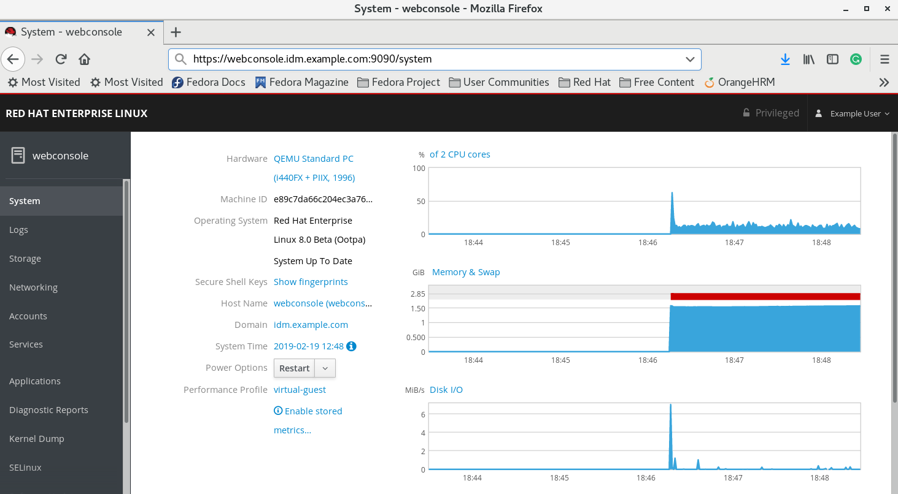Click the 2019-02-19 12:48 system time link
This screenshot has width=898, height=494.
tap(309, 346)
